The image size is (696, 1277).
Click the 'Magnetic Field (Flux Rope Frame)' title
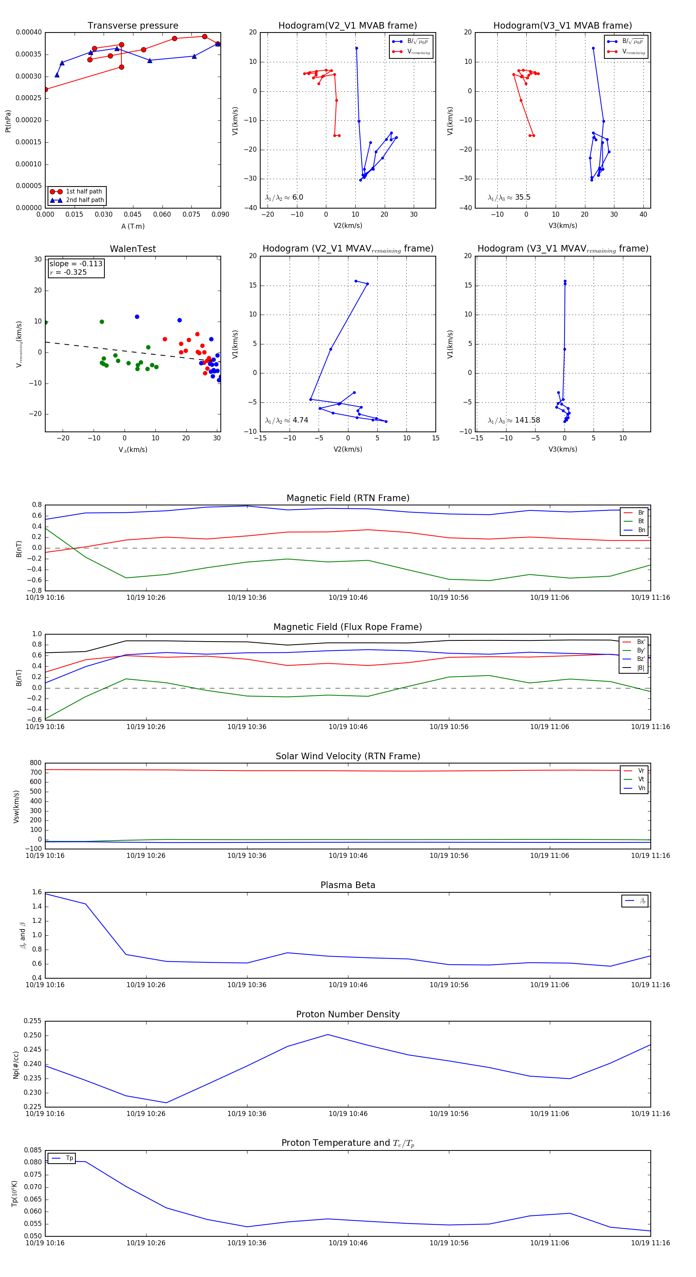click(x=348, y=627)
